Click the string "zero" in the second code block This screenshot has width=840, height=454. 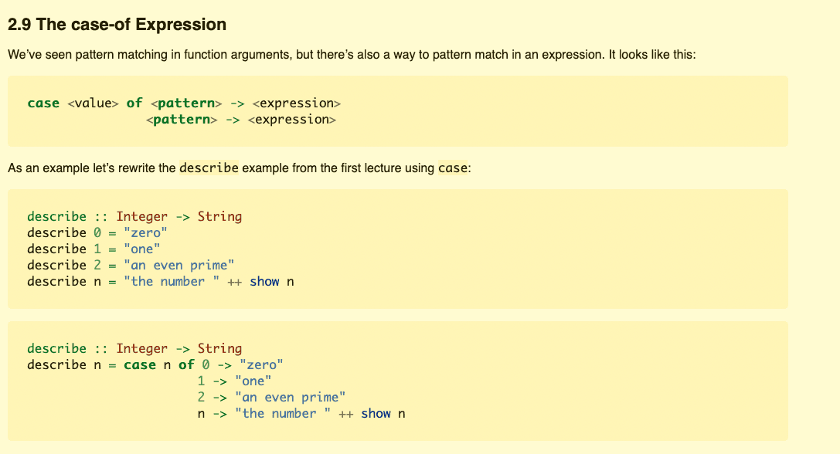pos(145,233)
